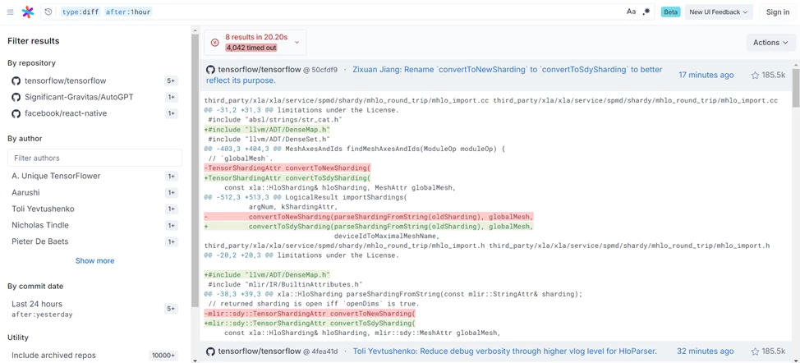Click the GitHub icon on Toli Yevtushenko result

[x=210, y=352]
